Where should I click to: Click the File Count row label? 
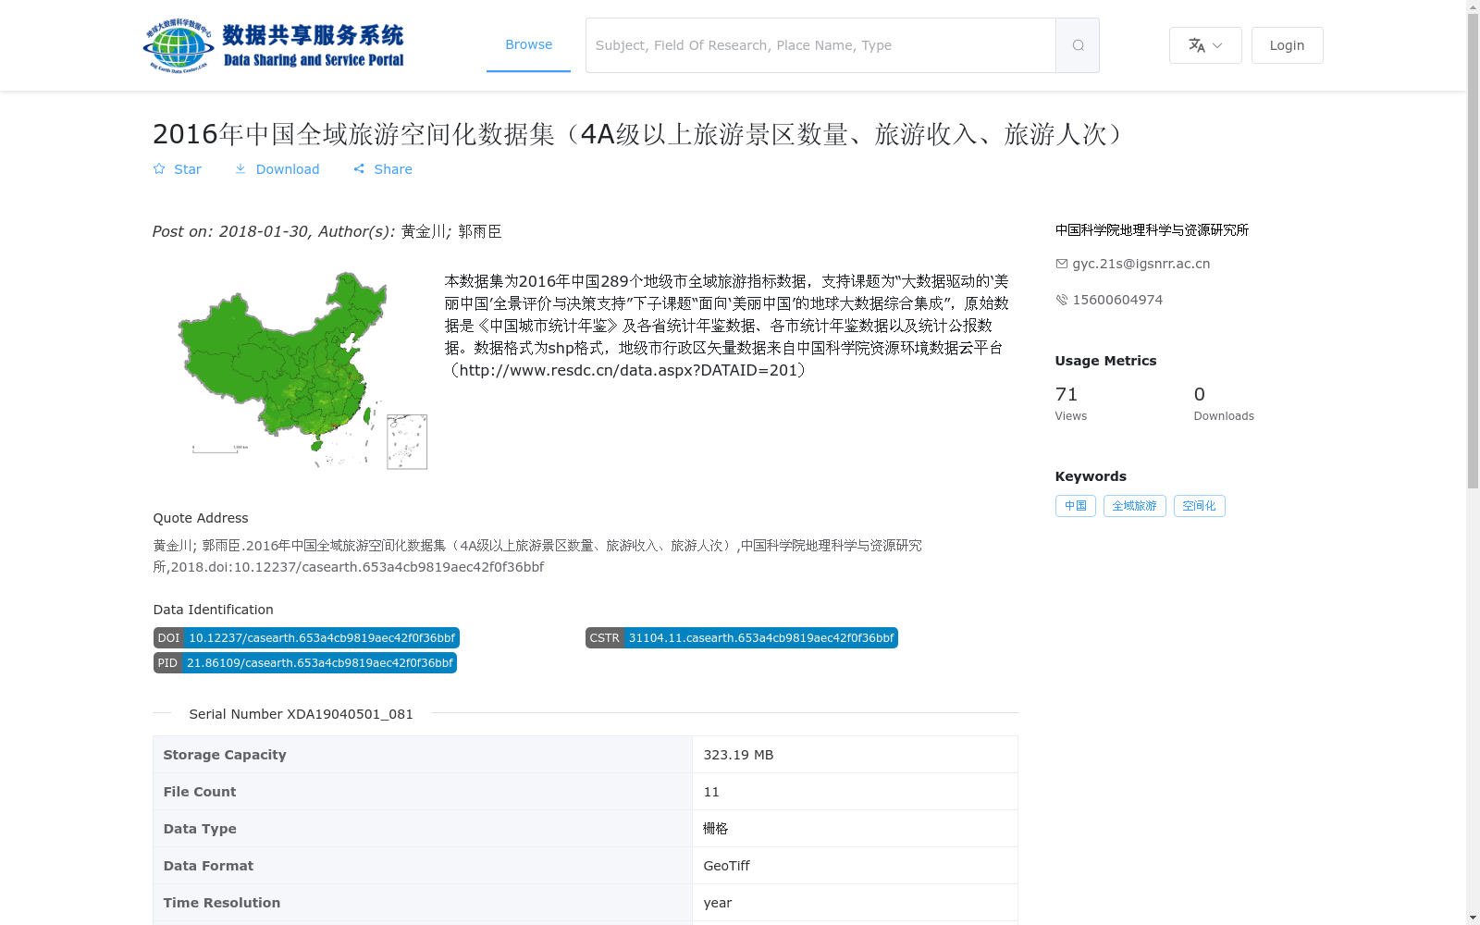200,792
